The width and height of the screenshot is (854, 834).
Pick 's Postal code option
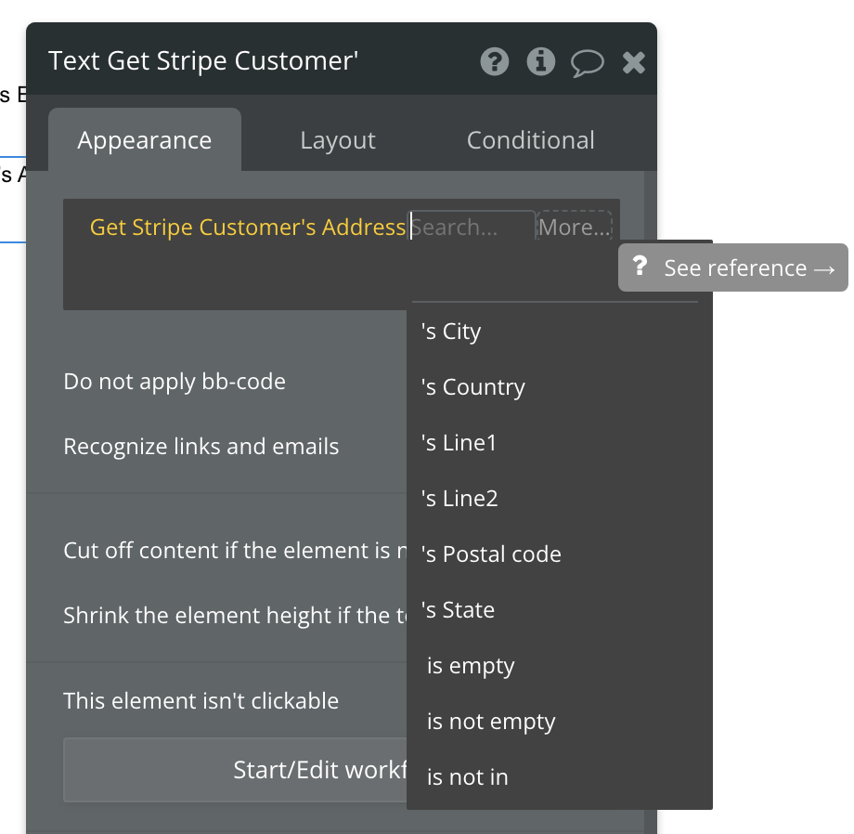tap(491, 554)
